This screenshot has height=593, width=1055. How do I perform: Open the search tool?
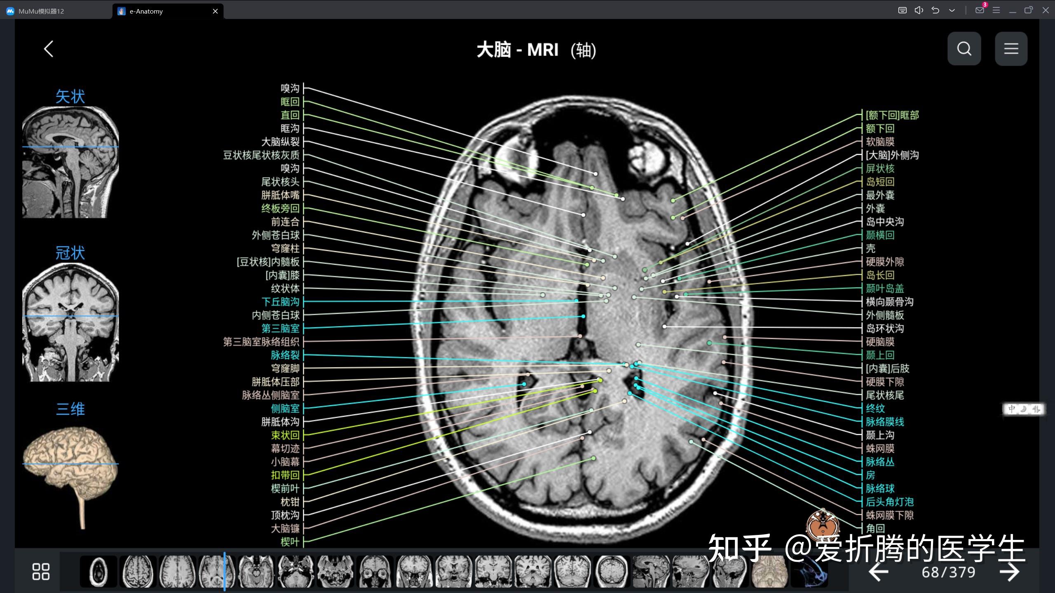click(x=964, y=48)
